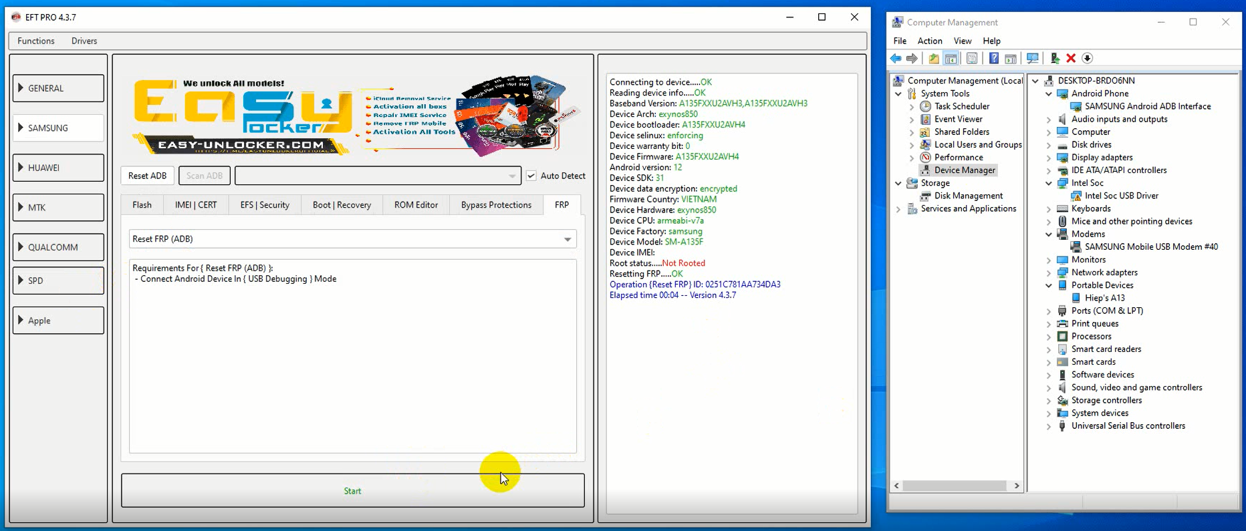Open the Functions menu in EFT PRO
1246x531 pixels.
[36, 41]
